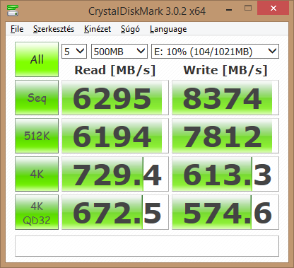
Task: Click the empty comment field at bottom
Action: coord(147,246)
